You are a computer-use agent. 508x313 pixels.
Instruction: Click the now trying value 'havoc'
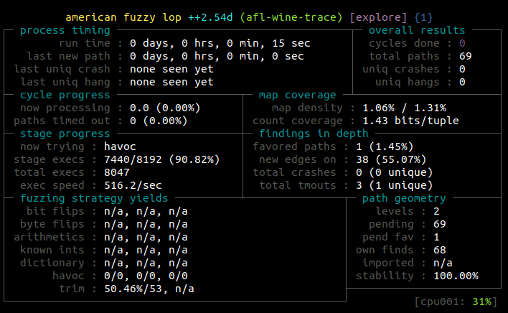click(120, 146)
